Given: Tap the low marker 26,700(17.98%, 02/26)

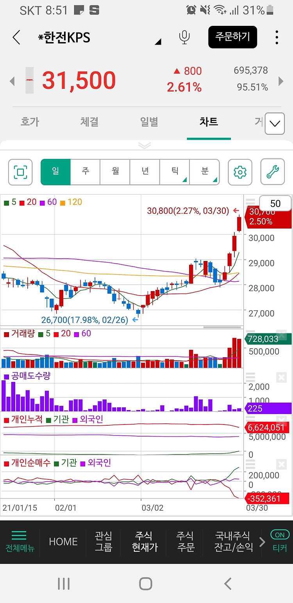Looking at the screenshot, I should (84, 320).
